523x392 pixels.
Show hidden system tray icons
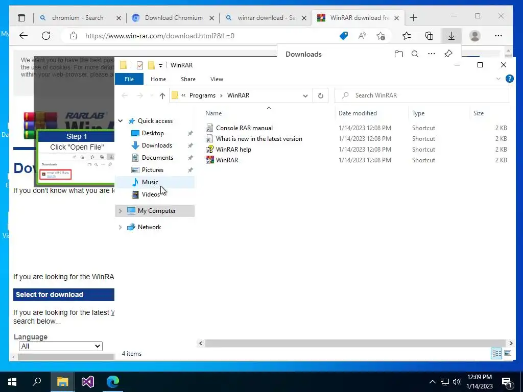(432, 382)
